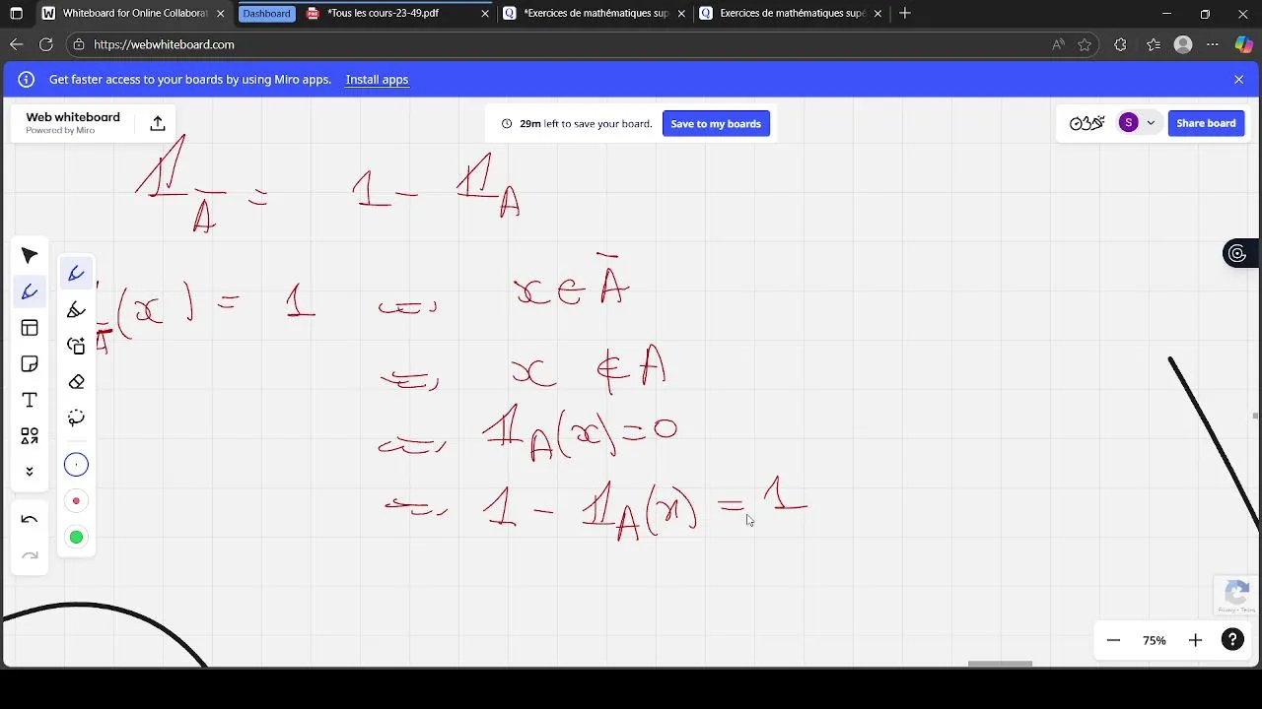
Task: Open browser extensions icon
Action: coord(1120,44)
